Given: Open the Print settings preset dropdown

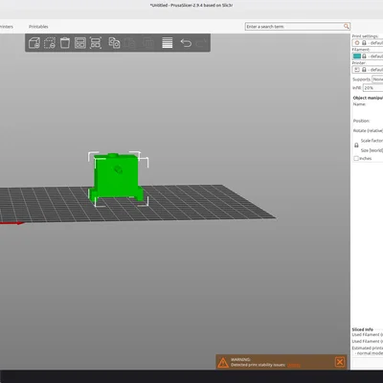Looking at the screenshot, I should pyautogui.click(x=368, y=43).
